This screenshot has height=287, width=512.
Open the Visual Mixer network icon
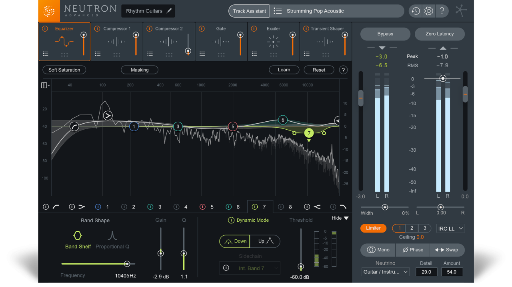pos(461,11)
